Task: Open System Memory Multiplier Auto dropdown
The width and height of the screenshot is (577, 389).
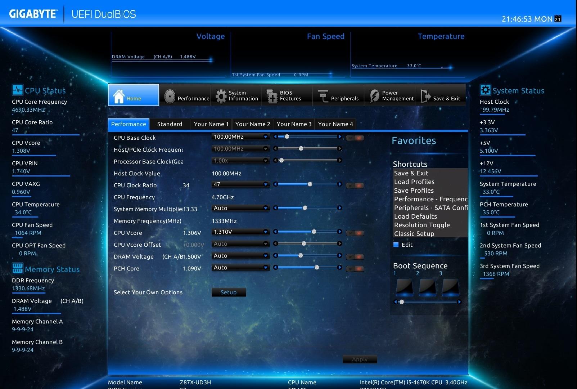Action: 240,208
